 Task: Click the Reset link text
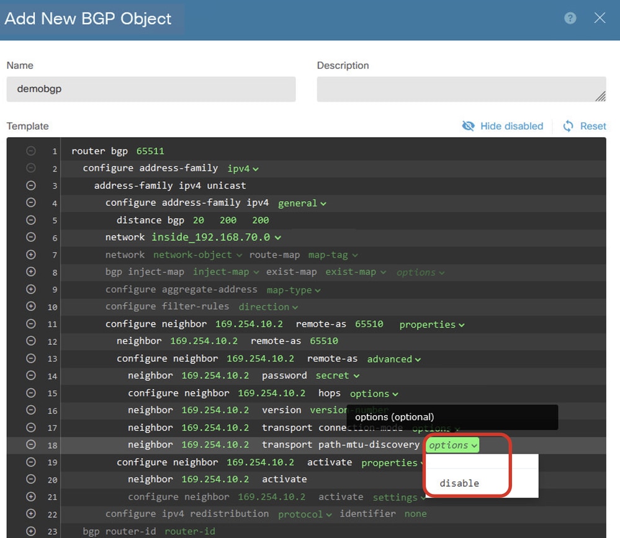[x=593, y=126]
